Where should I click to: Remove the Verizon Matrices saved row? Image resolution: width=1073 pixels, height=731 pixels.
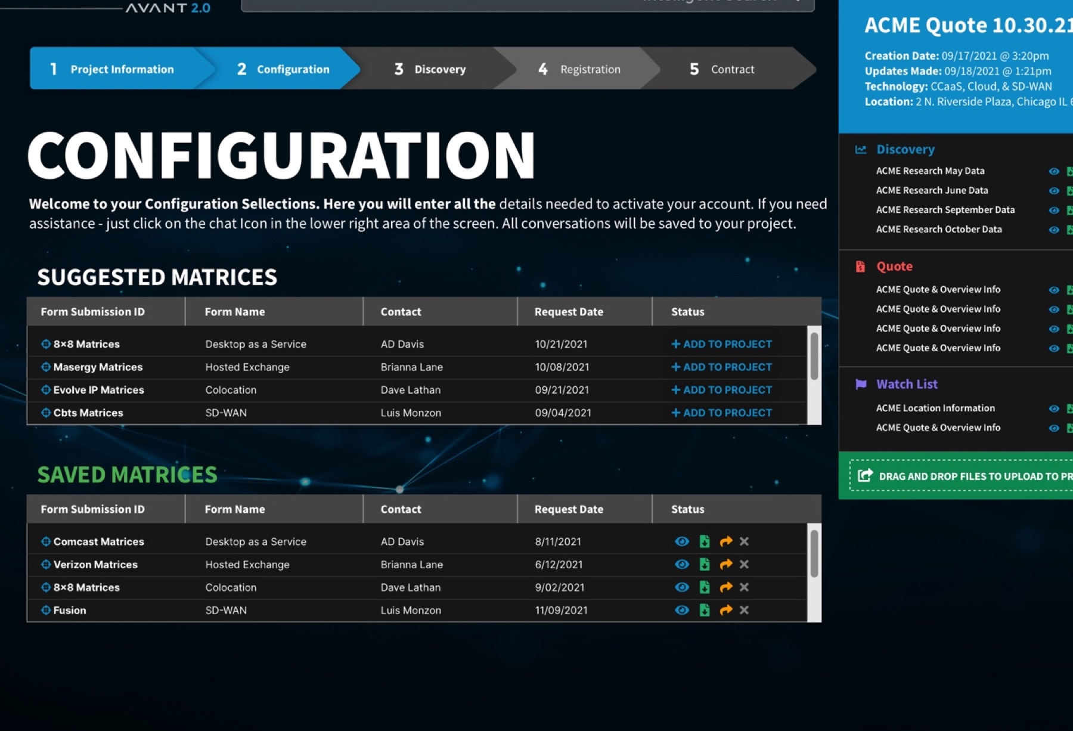pyautogui.click(x=744, y=564)
